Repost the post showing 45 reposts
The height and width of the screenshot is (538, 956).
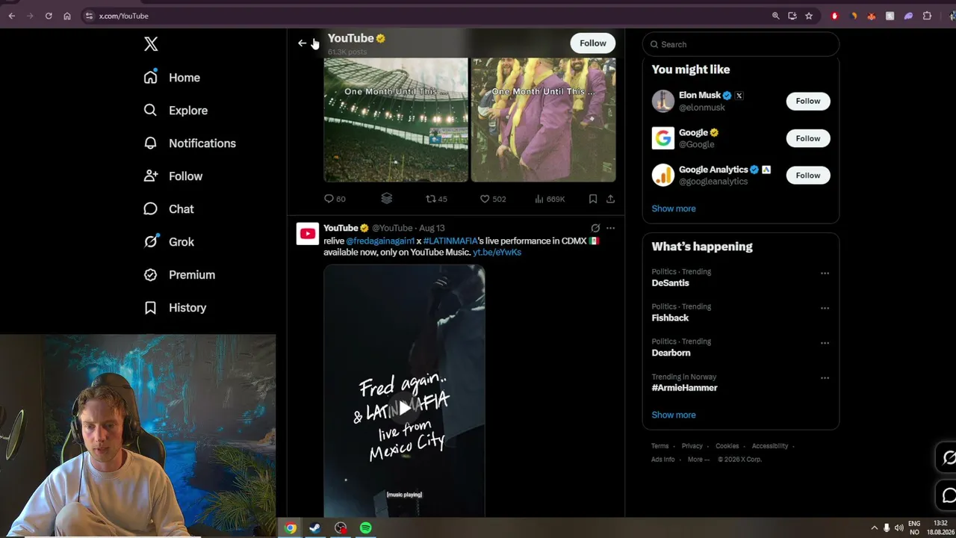click(x=436, y=199)
